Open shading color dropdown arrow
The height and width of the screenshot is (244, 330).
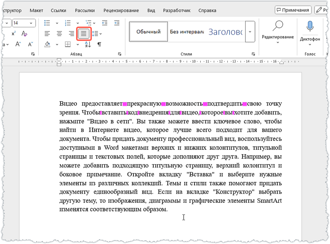tap(57, 45)
